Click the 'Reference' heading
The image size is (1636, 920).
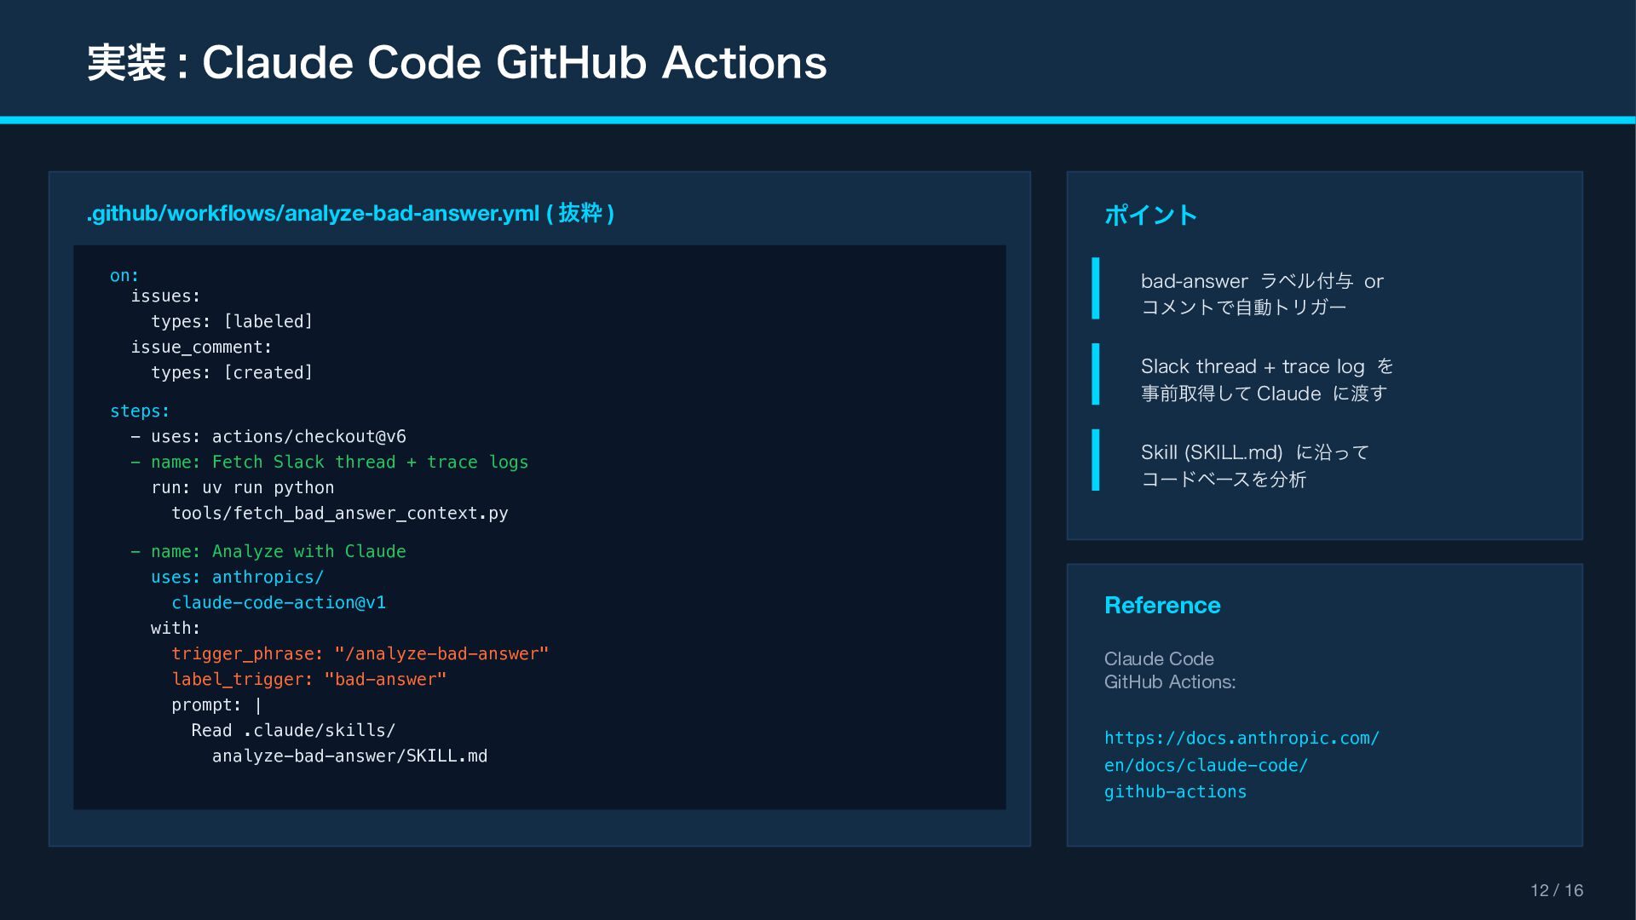[1162, 606]
